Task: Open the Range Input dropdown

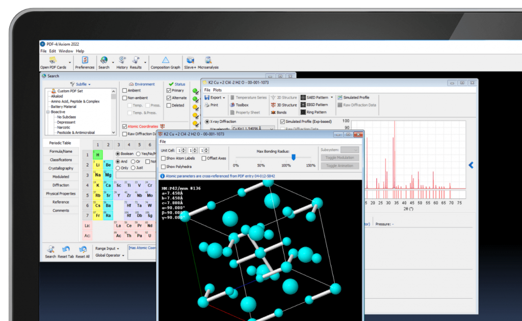Action: (x=107, y=249)
